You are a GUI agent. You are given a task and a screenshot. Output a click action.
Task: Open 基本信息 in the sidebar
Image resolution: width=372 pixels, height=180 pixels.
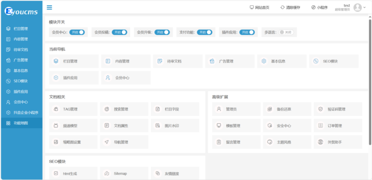tap(22, 71)
